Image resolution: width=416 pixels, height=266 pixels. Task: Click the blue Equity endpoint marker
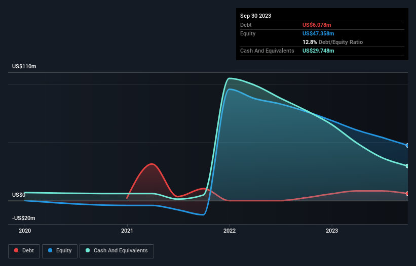tap(407, 145)
